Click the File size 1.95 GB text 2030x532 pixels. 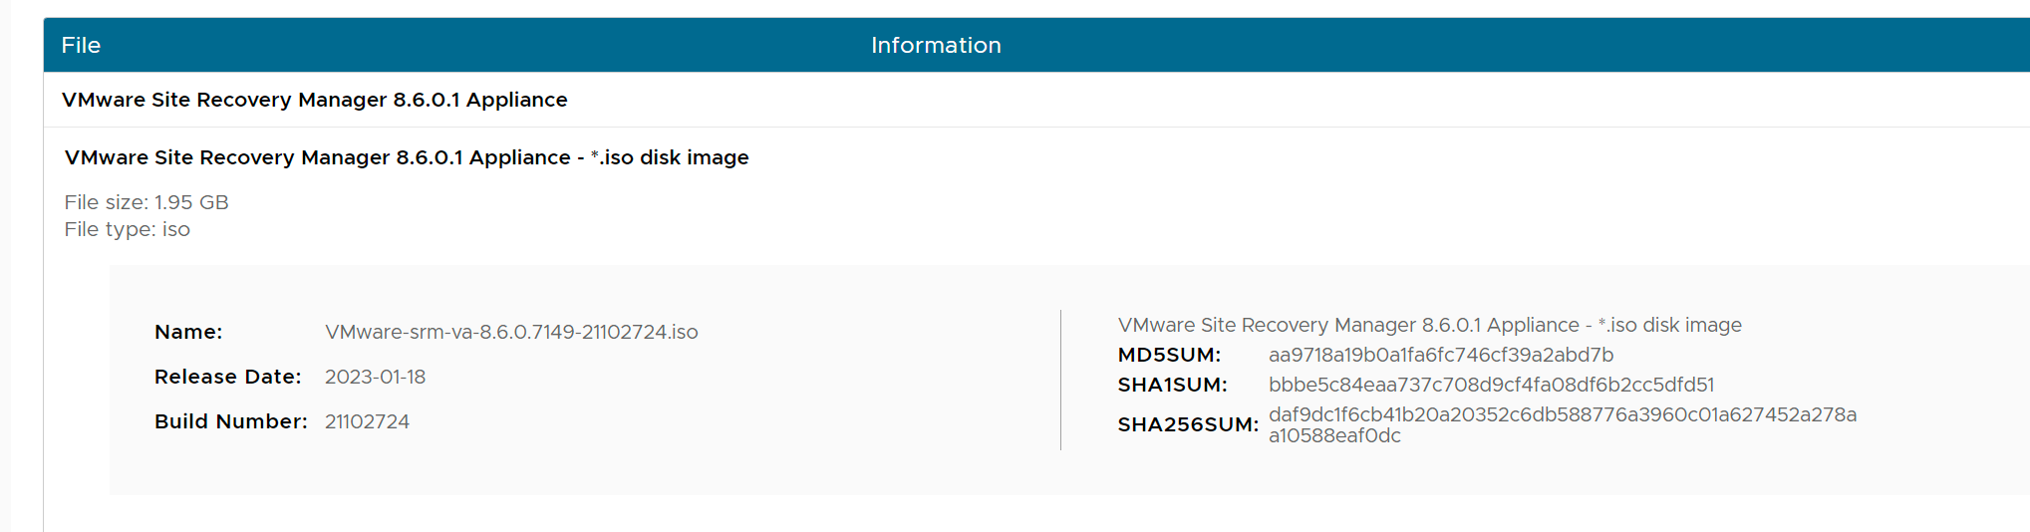click(146, 202)
